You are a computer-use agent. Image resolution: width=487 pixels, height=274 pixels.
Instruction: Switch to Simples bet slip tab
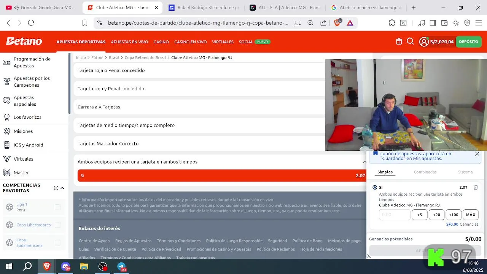click(x=385, y=172)
